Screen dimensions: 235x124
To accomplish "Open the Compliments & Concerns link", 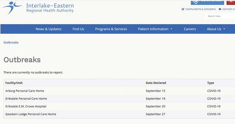I will pyautogui.click(x=201, y=9).
